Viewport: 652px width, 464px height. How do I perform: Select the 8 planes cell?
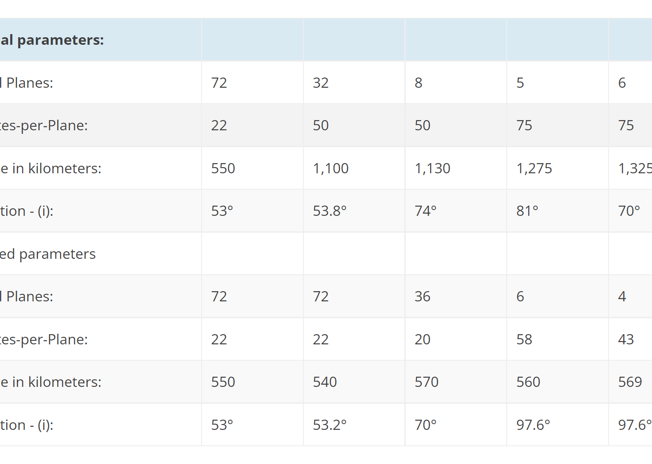[456, 83]
